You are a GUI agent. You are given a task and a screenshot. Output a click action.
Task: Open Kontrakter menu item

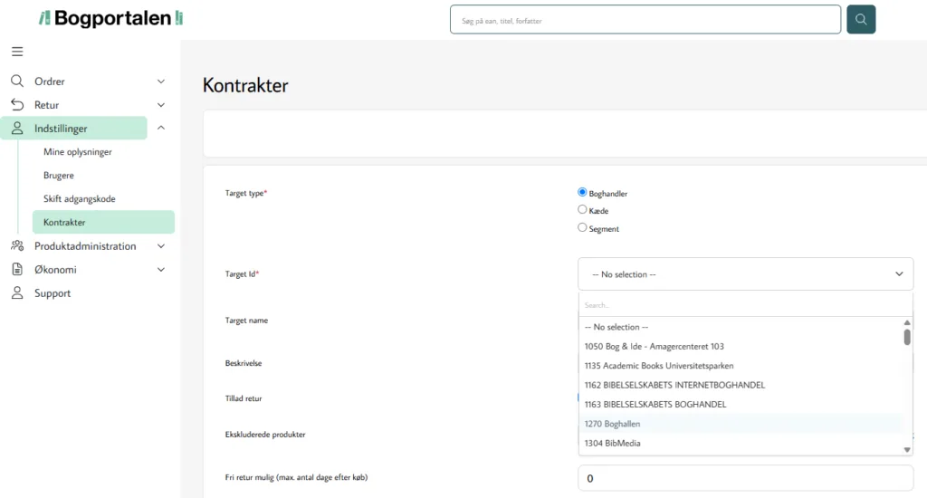(x=103, y=223)
